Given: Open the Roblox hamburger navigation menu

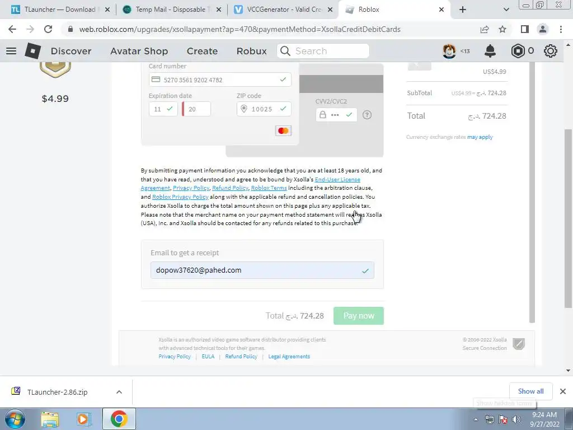Looking at the screenshot, I should (x=11, y=51).
